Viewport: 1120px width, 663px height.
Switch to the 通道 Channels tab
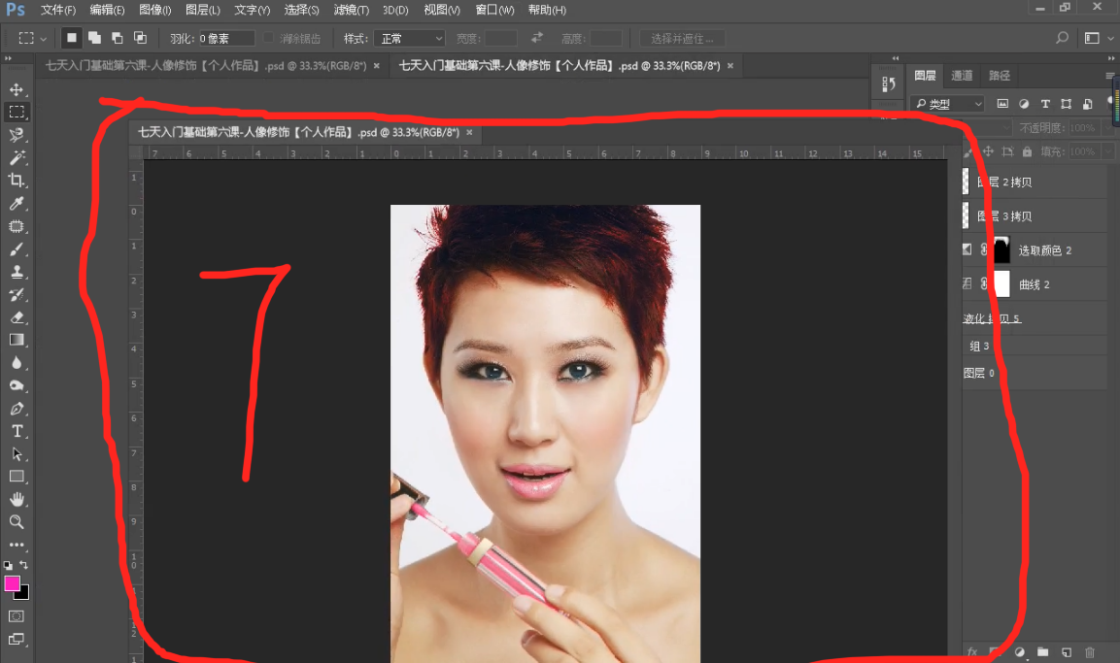pyautogui.click(x=962, y=74)
